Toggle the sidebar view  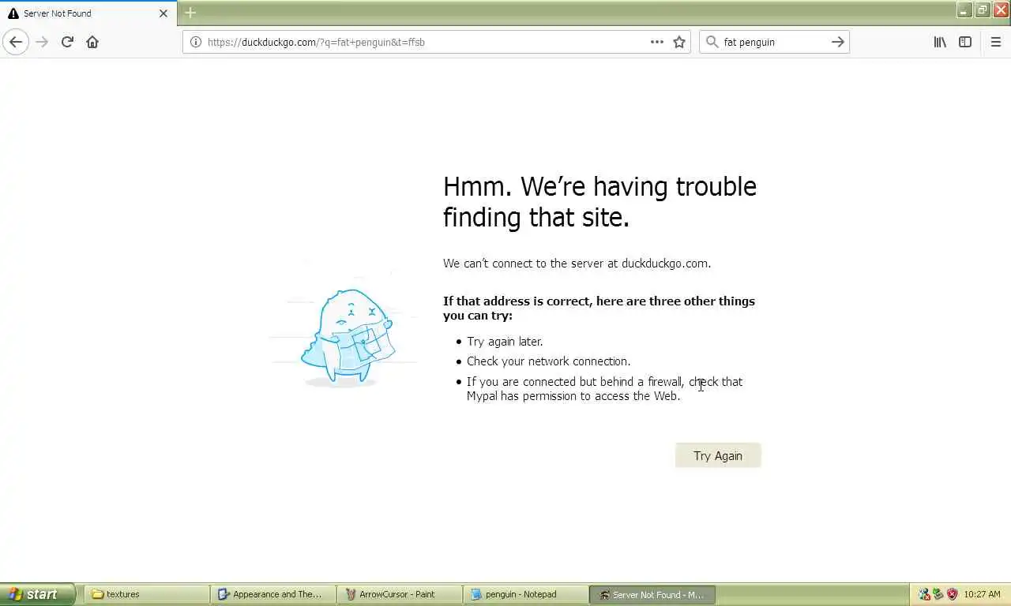coord(965,42)
